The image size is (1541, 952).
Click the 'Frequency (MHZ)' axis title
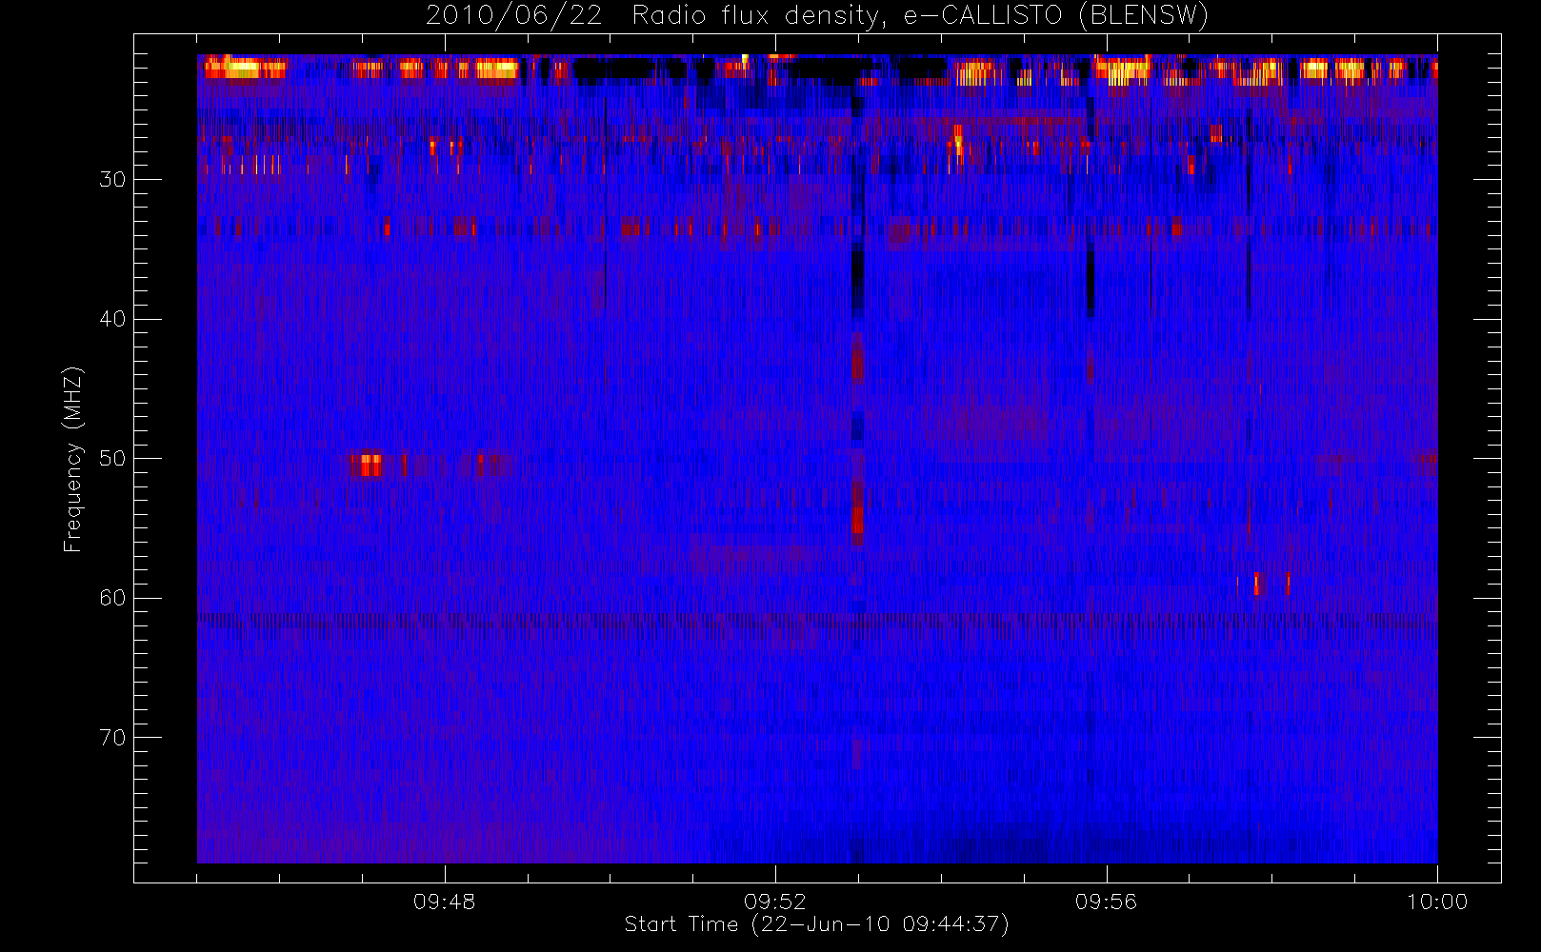tap(73, 459)
